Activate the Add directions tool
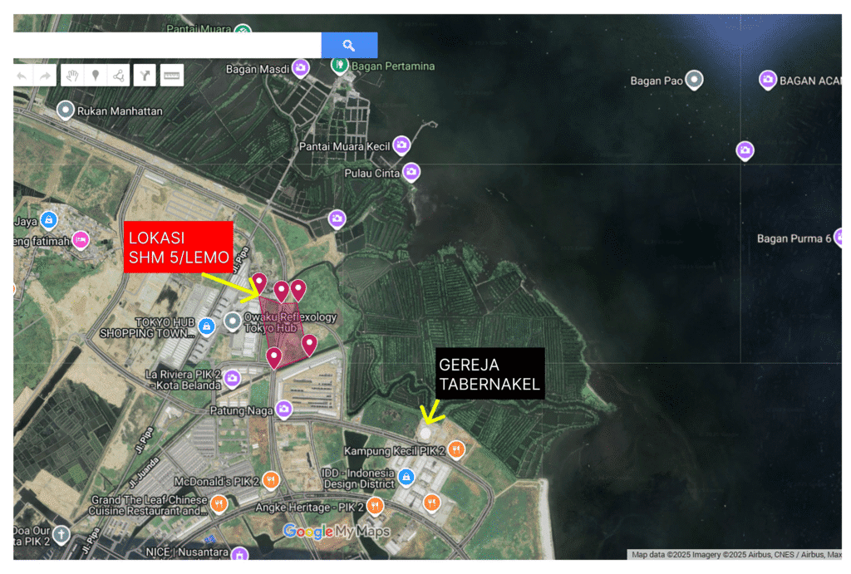Screen dimensions: 851x574 tap(145, 76)
